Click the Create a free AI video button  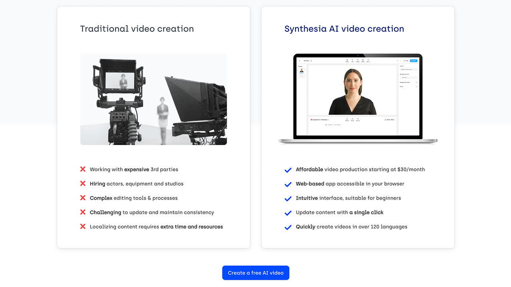coord(255,273)
